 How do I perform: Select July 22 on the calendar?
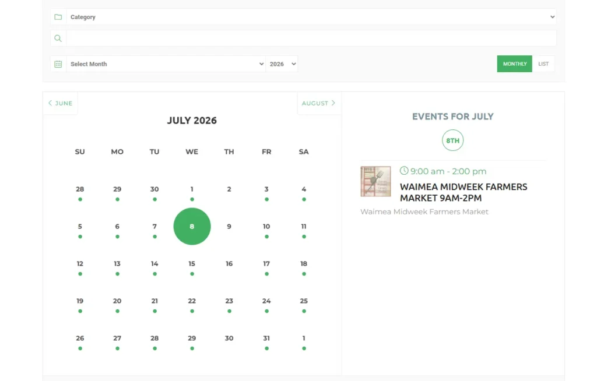pos(192,301)
